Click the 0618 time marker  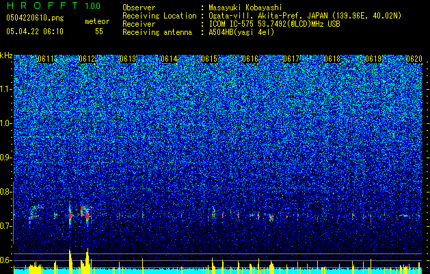click(x=332, y=59)
